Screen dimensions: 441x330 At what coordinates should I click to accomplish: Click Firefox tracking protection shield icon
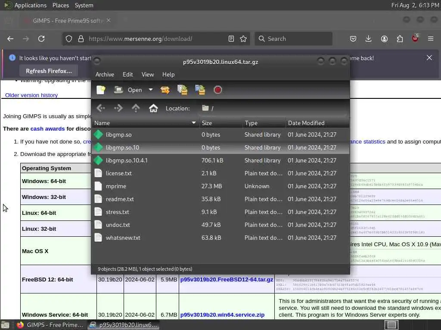tap(69, 39)
